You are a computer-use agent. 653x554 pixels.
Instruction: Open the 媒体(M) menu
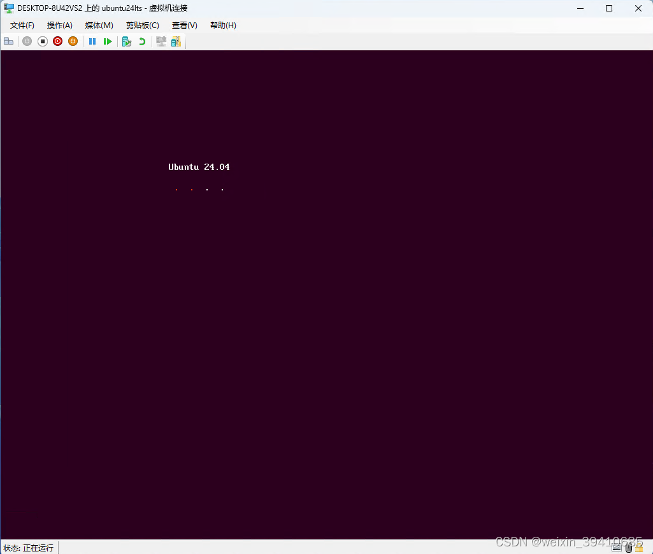pyautogui.click(x=99, y=25)
